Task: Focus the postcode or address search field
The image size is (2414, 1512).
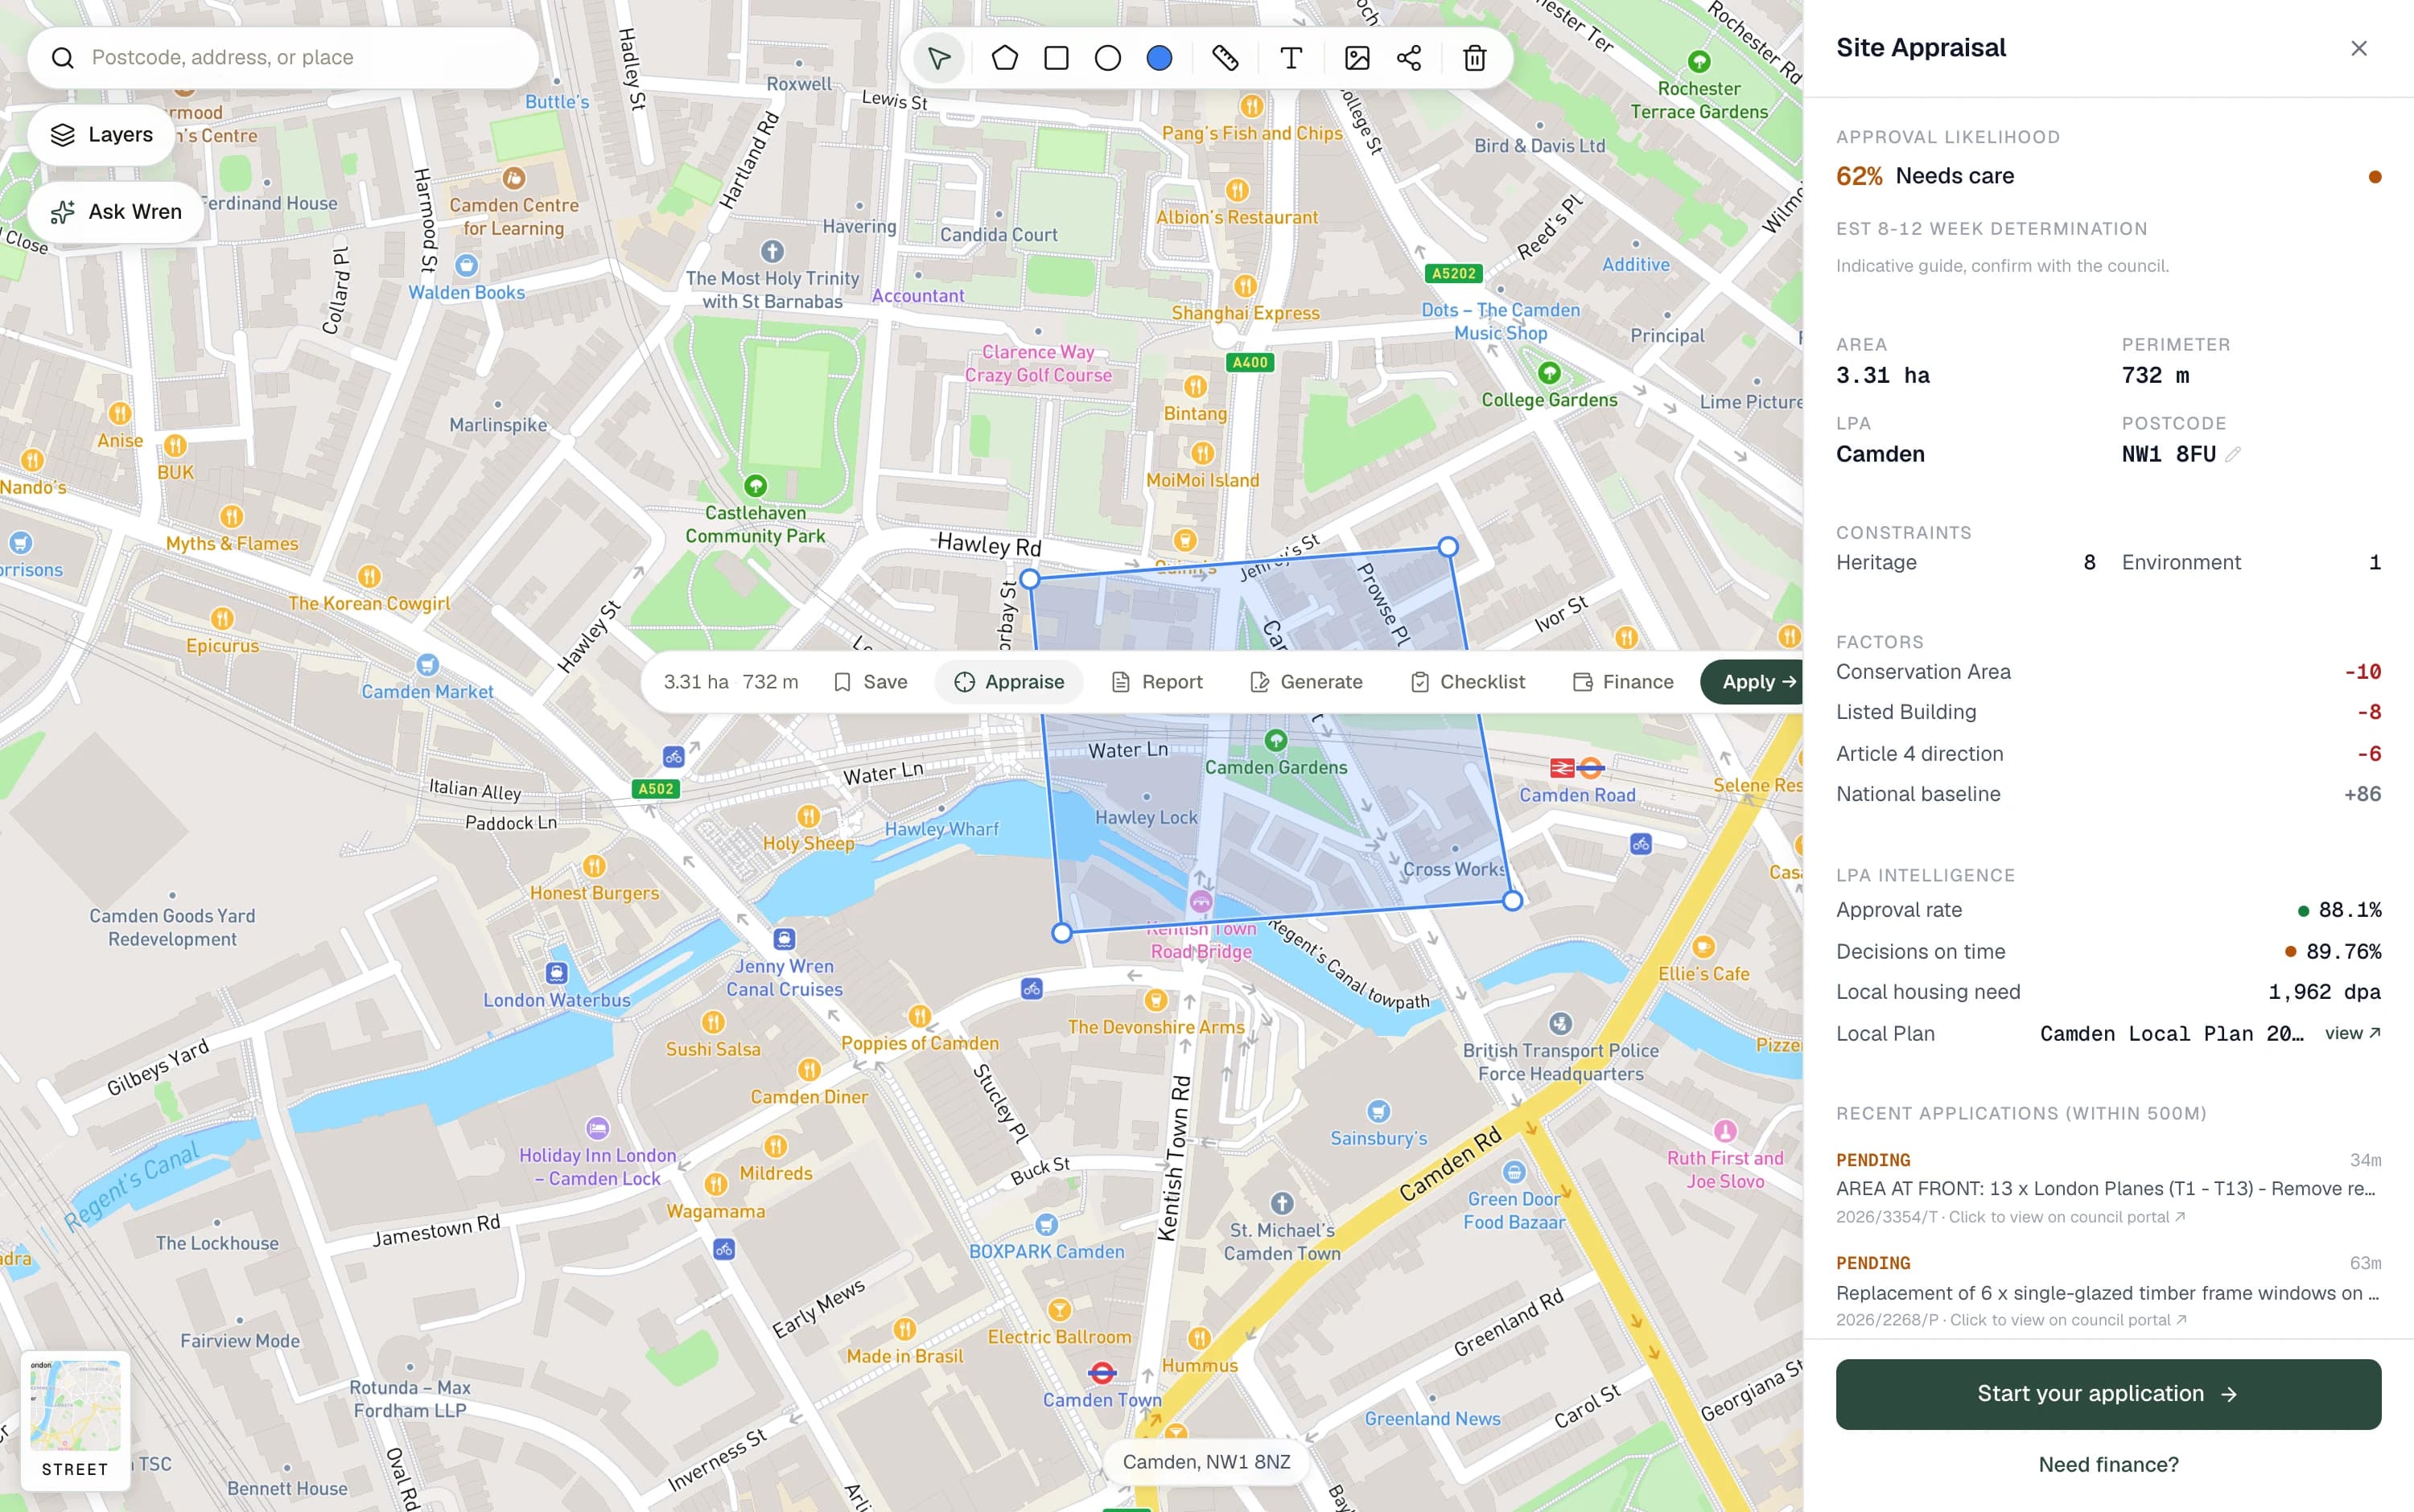Action: (x=283, y=57)
